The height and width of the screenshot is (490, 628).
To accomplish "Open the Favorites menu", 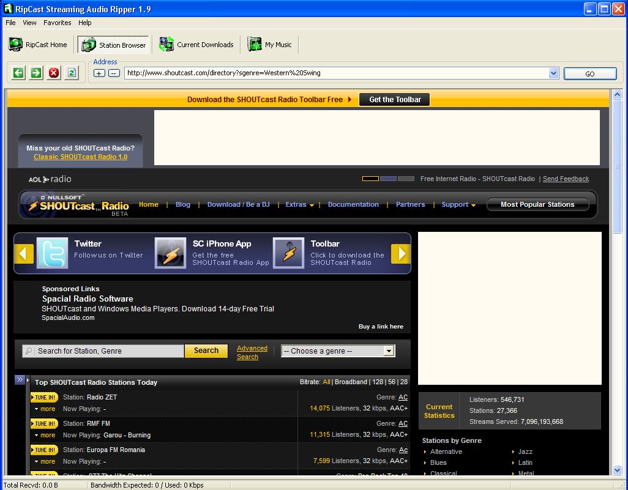I will [x=58, y=23].
